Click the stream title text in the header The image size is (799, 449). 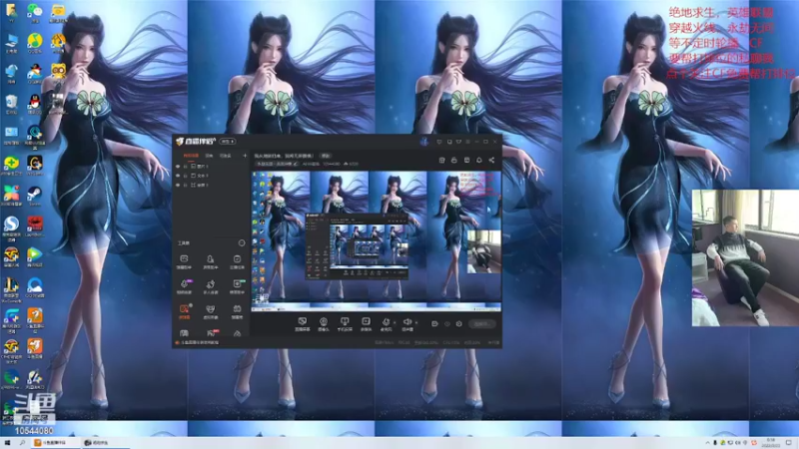point(284,156)
